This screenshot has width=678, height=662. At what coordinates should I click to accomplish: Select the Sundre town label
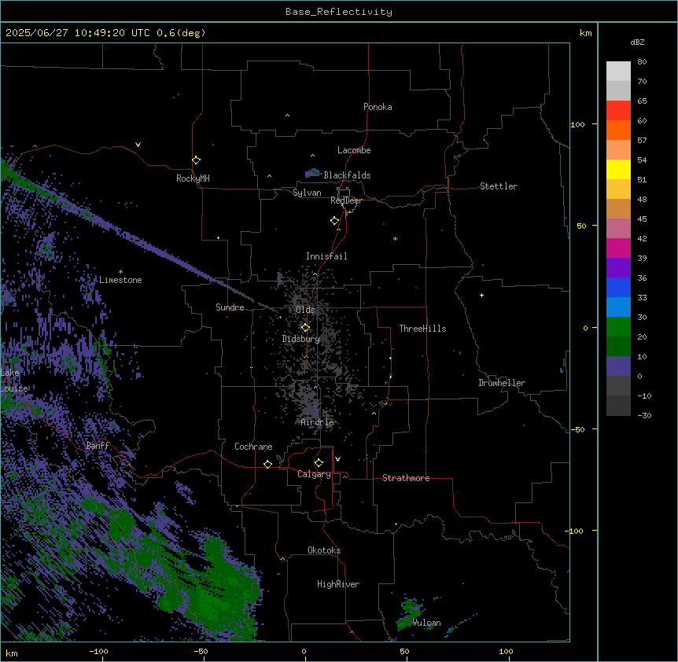[x=230, y=307]
